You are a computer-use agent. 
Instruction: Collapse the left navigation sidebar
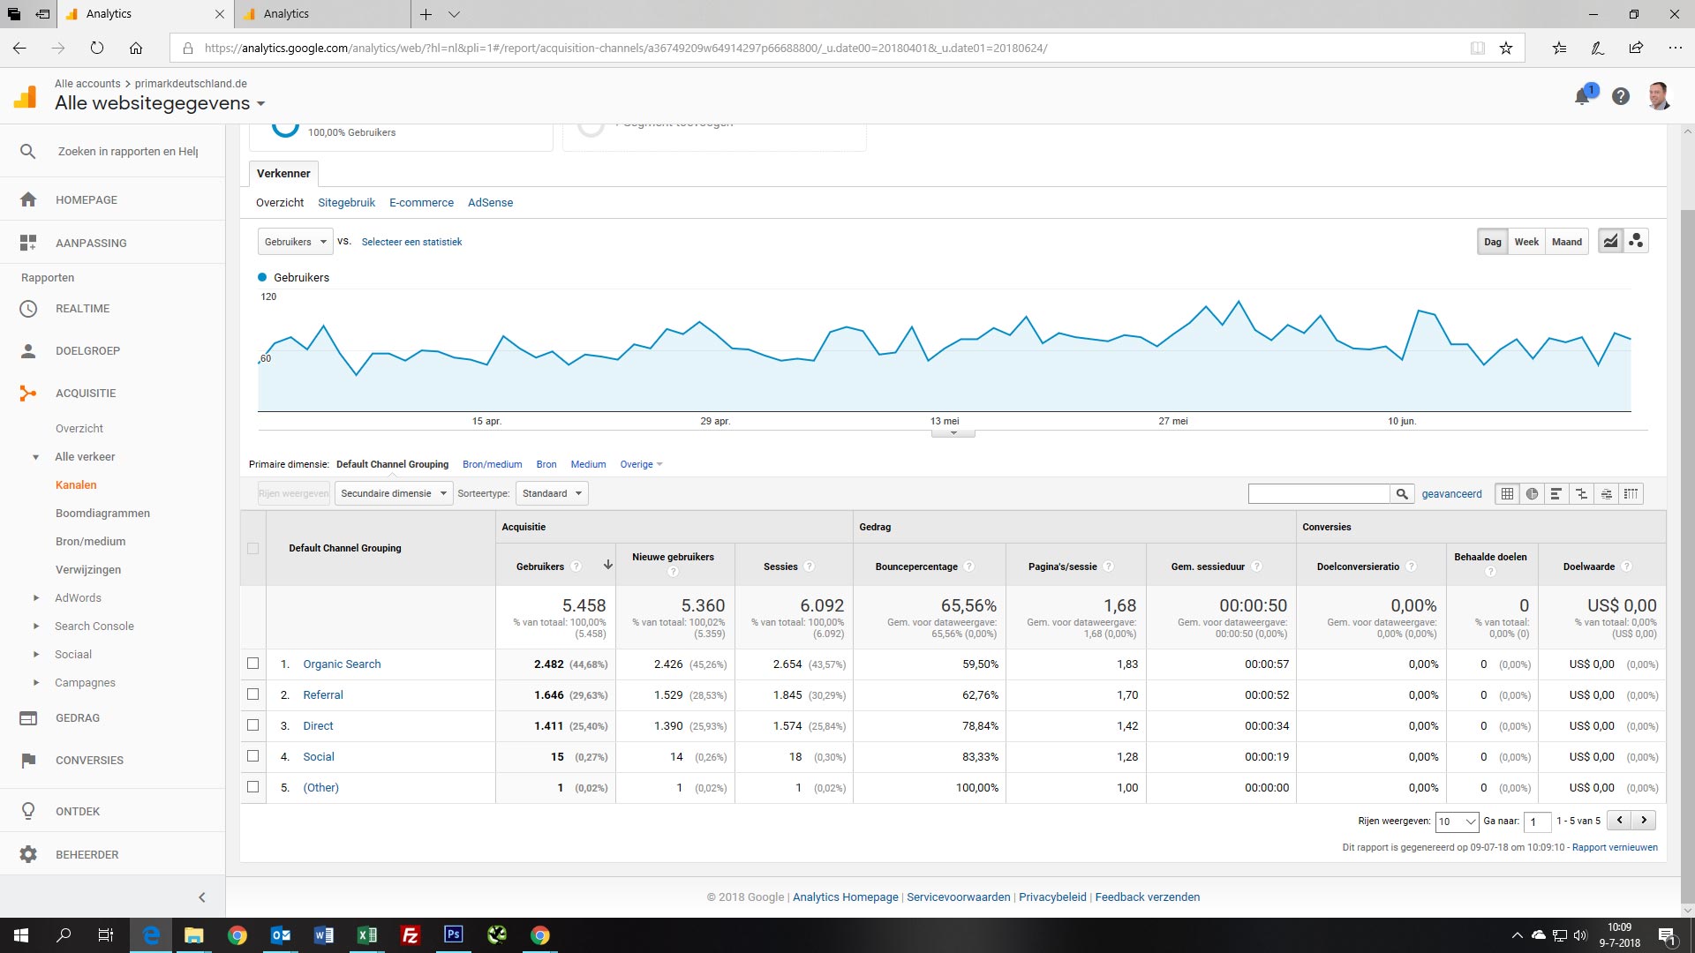point(201,897)
